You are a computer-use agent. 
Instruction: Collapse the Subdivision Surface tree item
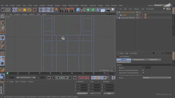(117, 12)
